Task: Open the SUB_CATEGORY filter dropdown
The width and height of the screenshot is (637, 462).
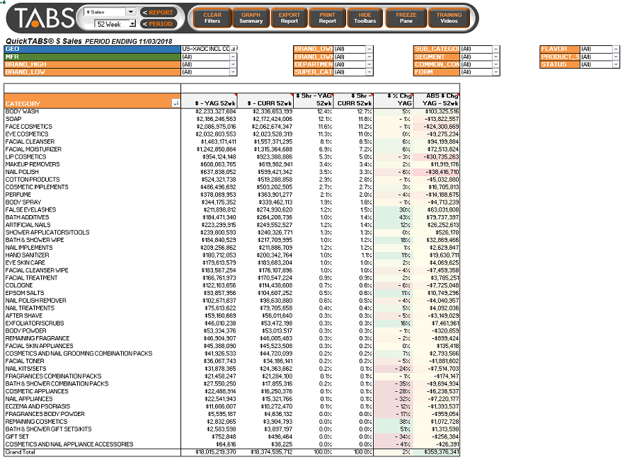Action: pos(495,49)
